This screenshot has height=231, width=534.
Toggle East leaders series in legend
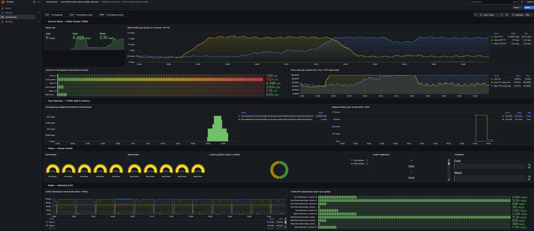359,160
